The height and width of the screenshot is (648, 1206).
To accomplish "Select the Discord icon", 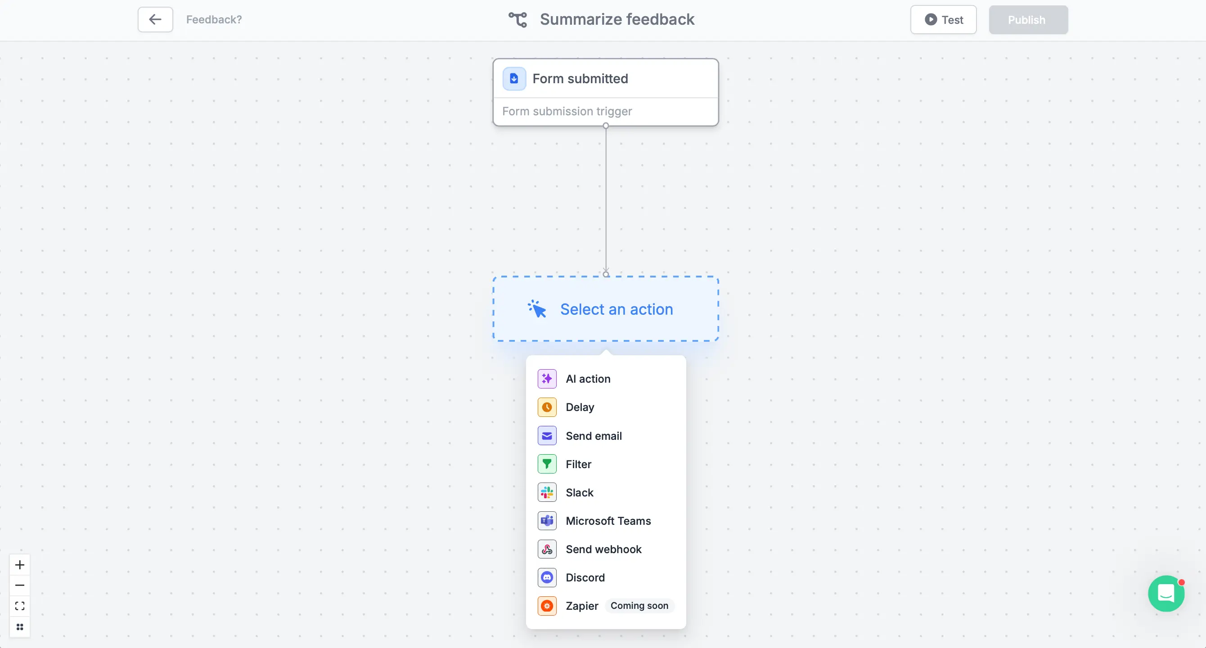I will coord(547,577).
